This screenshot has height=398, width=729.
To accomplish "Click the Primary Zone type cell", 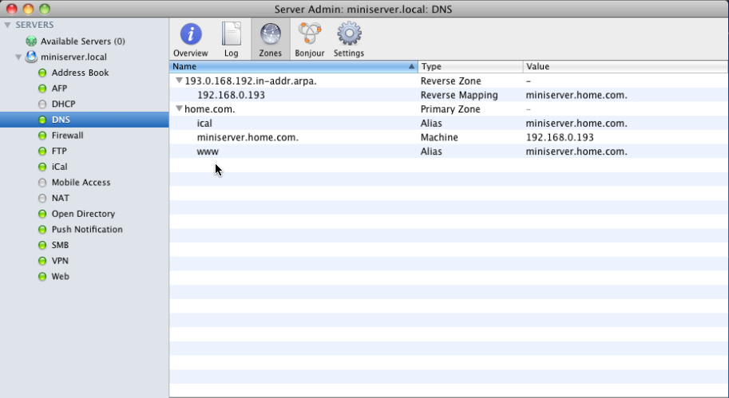I will pyautogui.click(x=450, y=109).
